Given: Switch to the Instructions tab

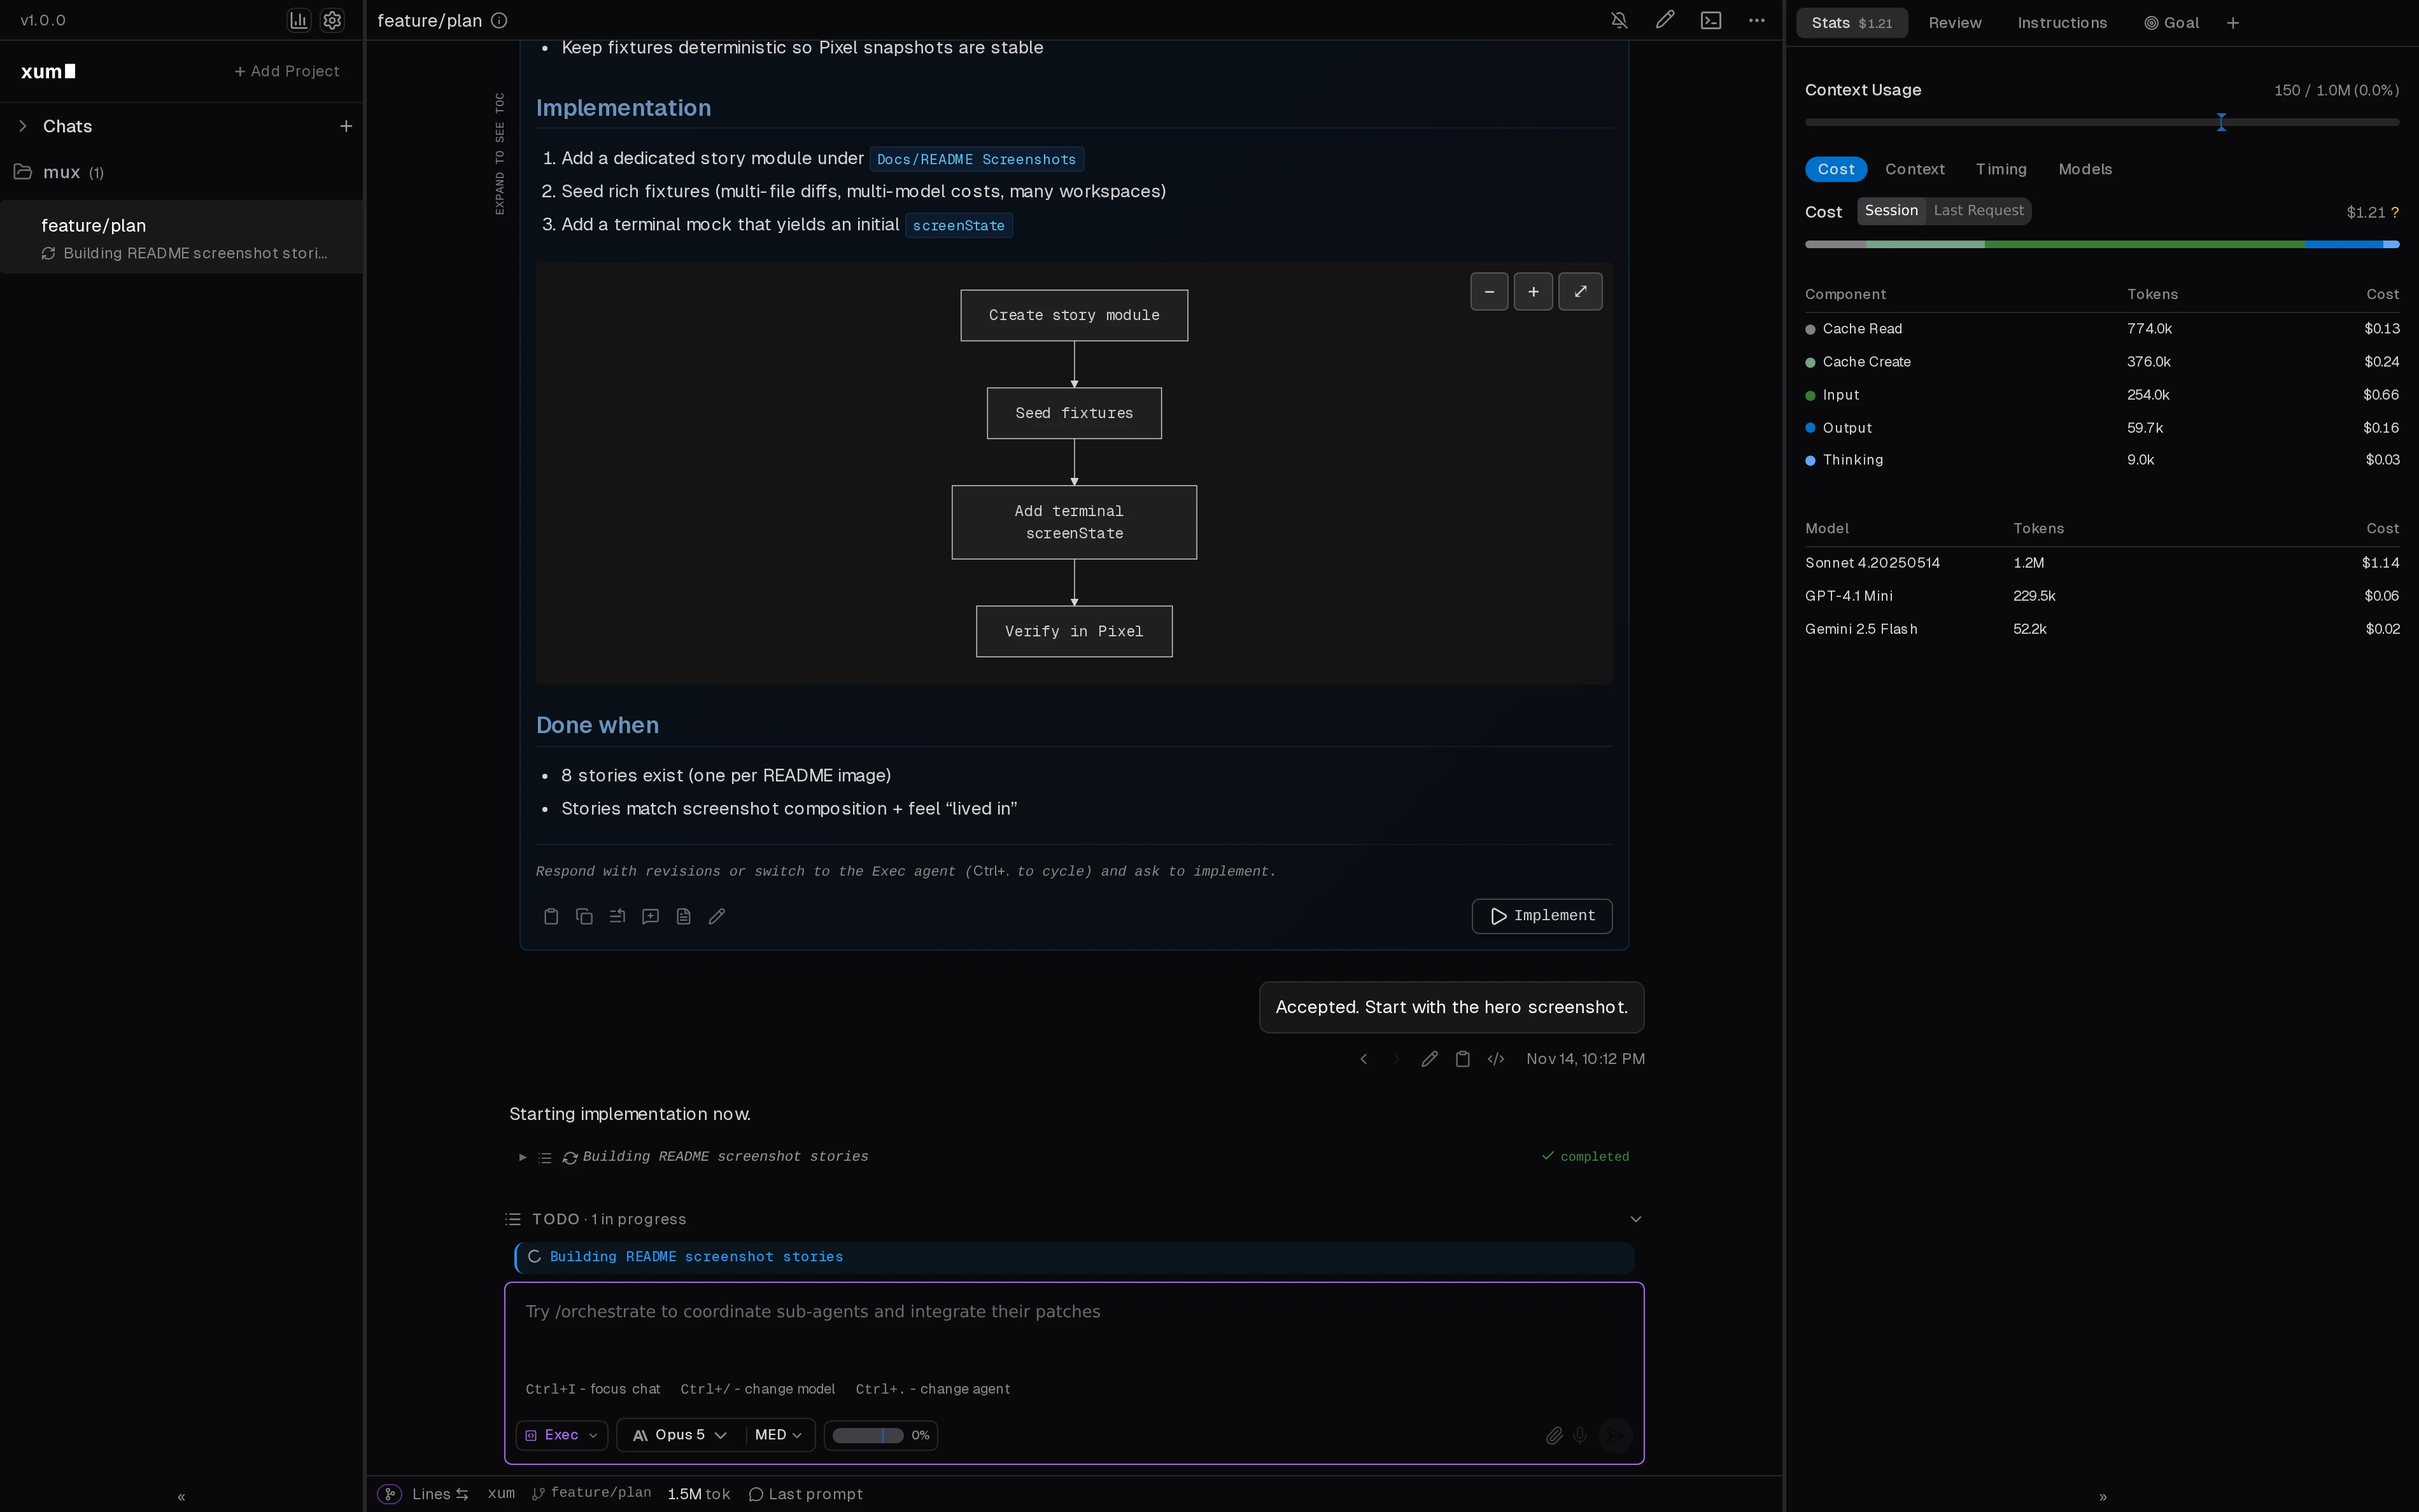Looking at the screenshot, I should click(x=2062, y=23).
